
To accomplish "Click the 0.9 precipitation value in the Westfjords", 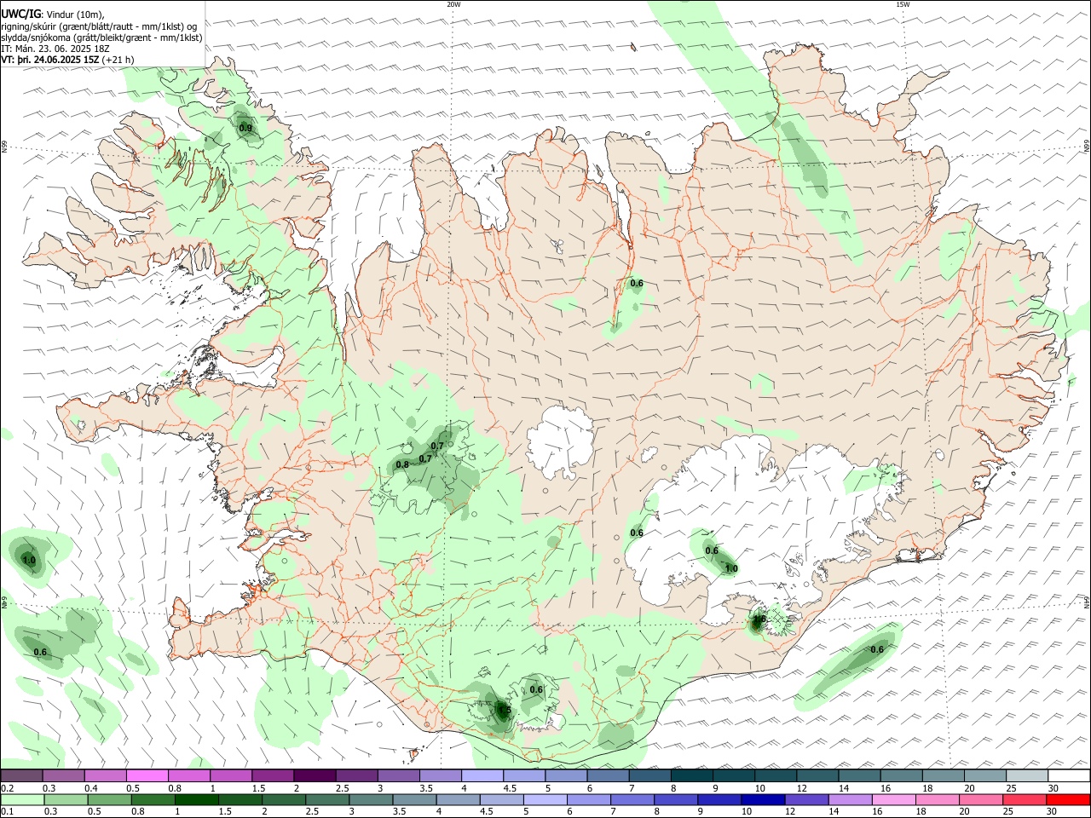I will point(245,129).
